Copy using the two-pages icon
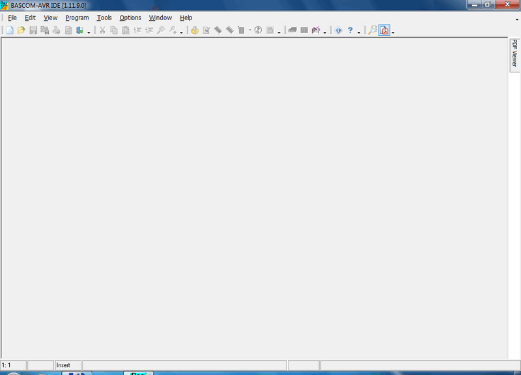Screen dimensions: 521x375 coord(114,30)
